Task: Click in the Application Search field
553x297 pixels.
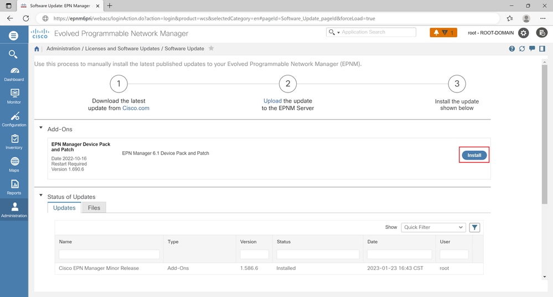Action: pyautogui.click(x=378, y=32)
